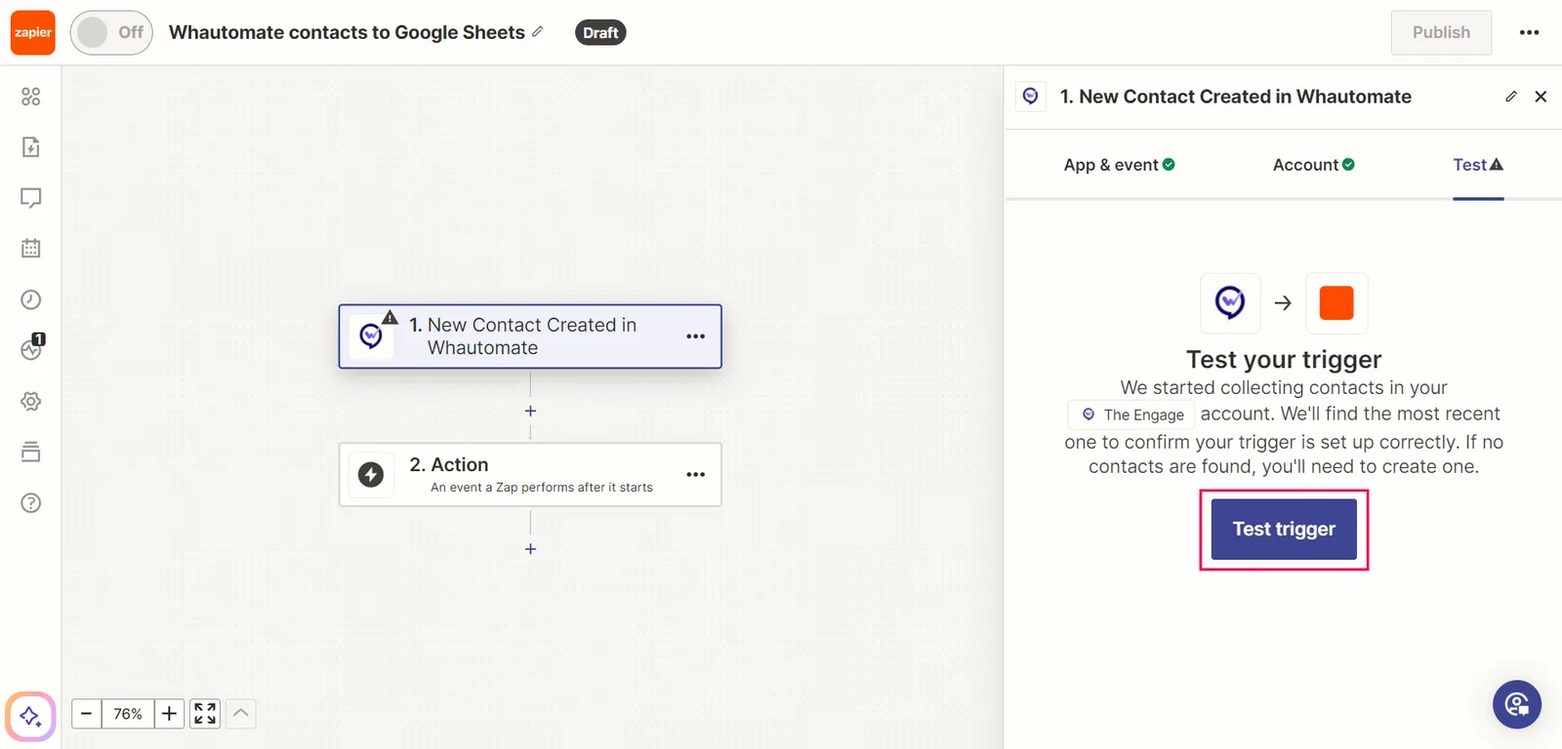The height and width of the screenshot is (749, 1562).
Task: Switch to the Account tab
Action: (x=1314, y=165)
